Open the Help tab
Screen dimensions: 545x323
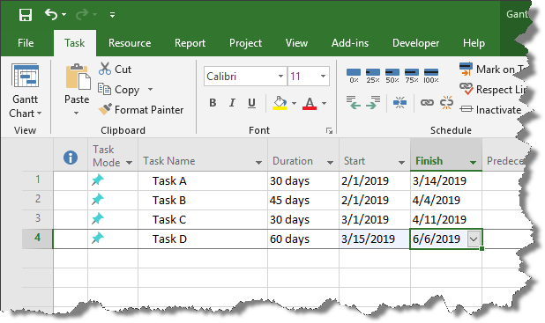474,43
